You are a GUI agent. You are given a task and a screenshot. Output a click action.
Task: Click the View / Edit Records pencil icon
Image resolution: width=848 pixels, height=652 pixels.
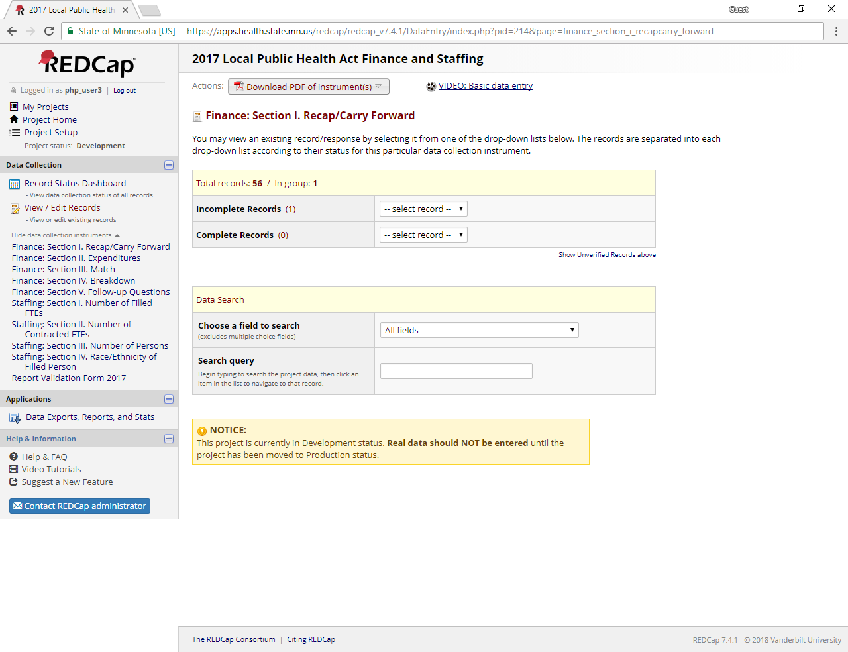click(x=15, y=209)
